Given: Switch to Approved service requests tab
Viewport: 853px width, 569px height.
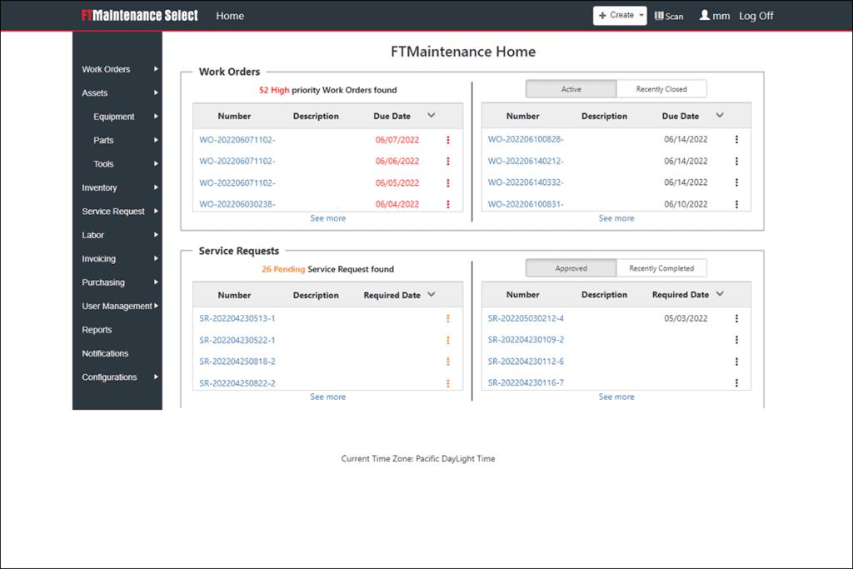Looking at the screenshot, I should coord(571,268).
